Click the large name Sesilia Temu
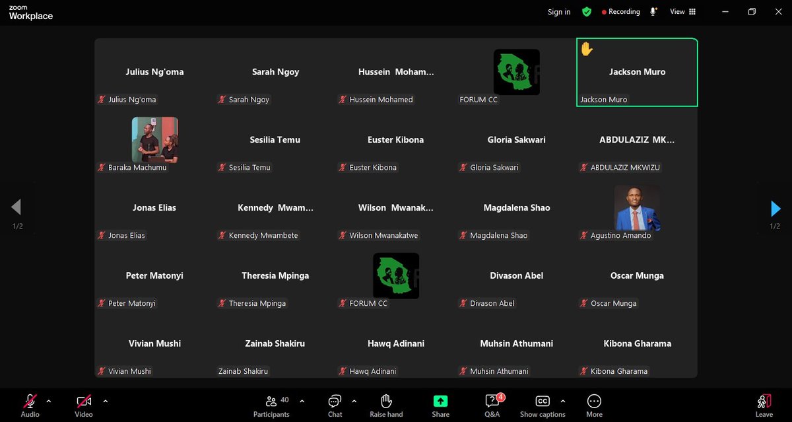792x422 pixels. pyautogui.click(x=275, y=140)
